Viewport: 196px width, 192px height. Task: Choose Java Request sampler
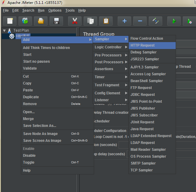pyautogui.click(x=152, y=129)
